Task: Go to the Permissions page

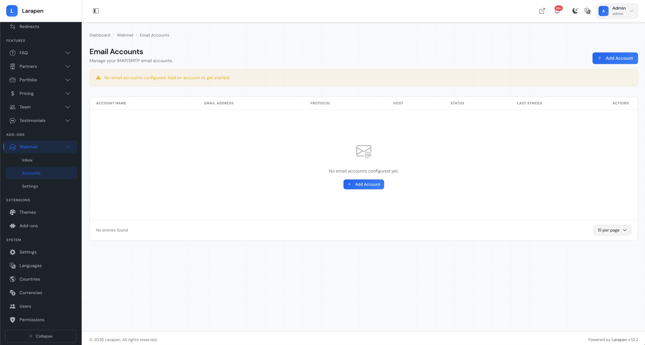Action: [x=32, y=320]
